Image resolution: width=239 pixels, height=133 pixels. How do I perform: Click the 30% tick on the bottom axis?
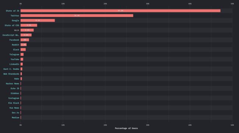click(147, 125)
